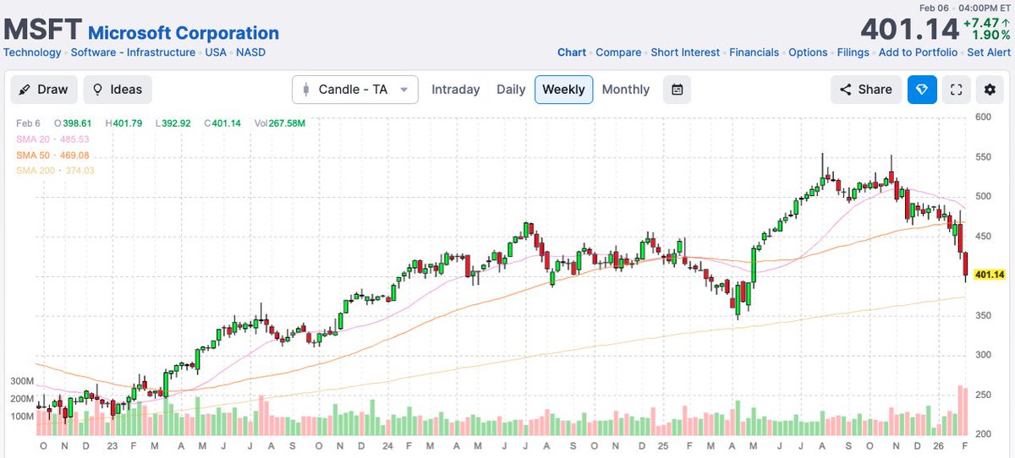Screen dimensions: 1015x458
Task: Enter fullscreen chart mode
Action: pos(957,90)
